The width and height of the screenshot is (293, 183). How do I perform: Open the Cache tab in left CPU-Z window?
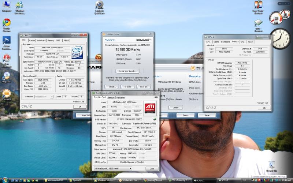(x=32, y=40)
